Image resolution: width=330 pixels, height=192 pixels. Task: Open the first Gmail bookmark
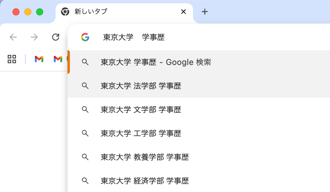tap(39, 59)
